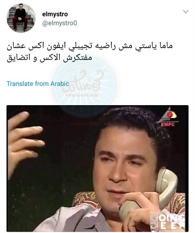Open the @elmystro0 handle link
The image size is (195, 233).
60,23
